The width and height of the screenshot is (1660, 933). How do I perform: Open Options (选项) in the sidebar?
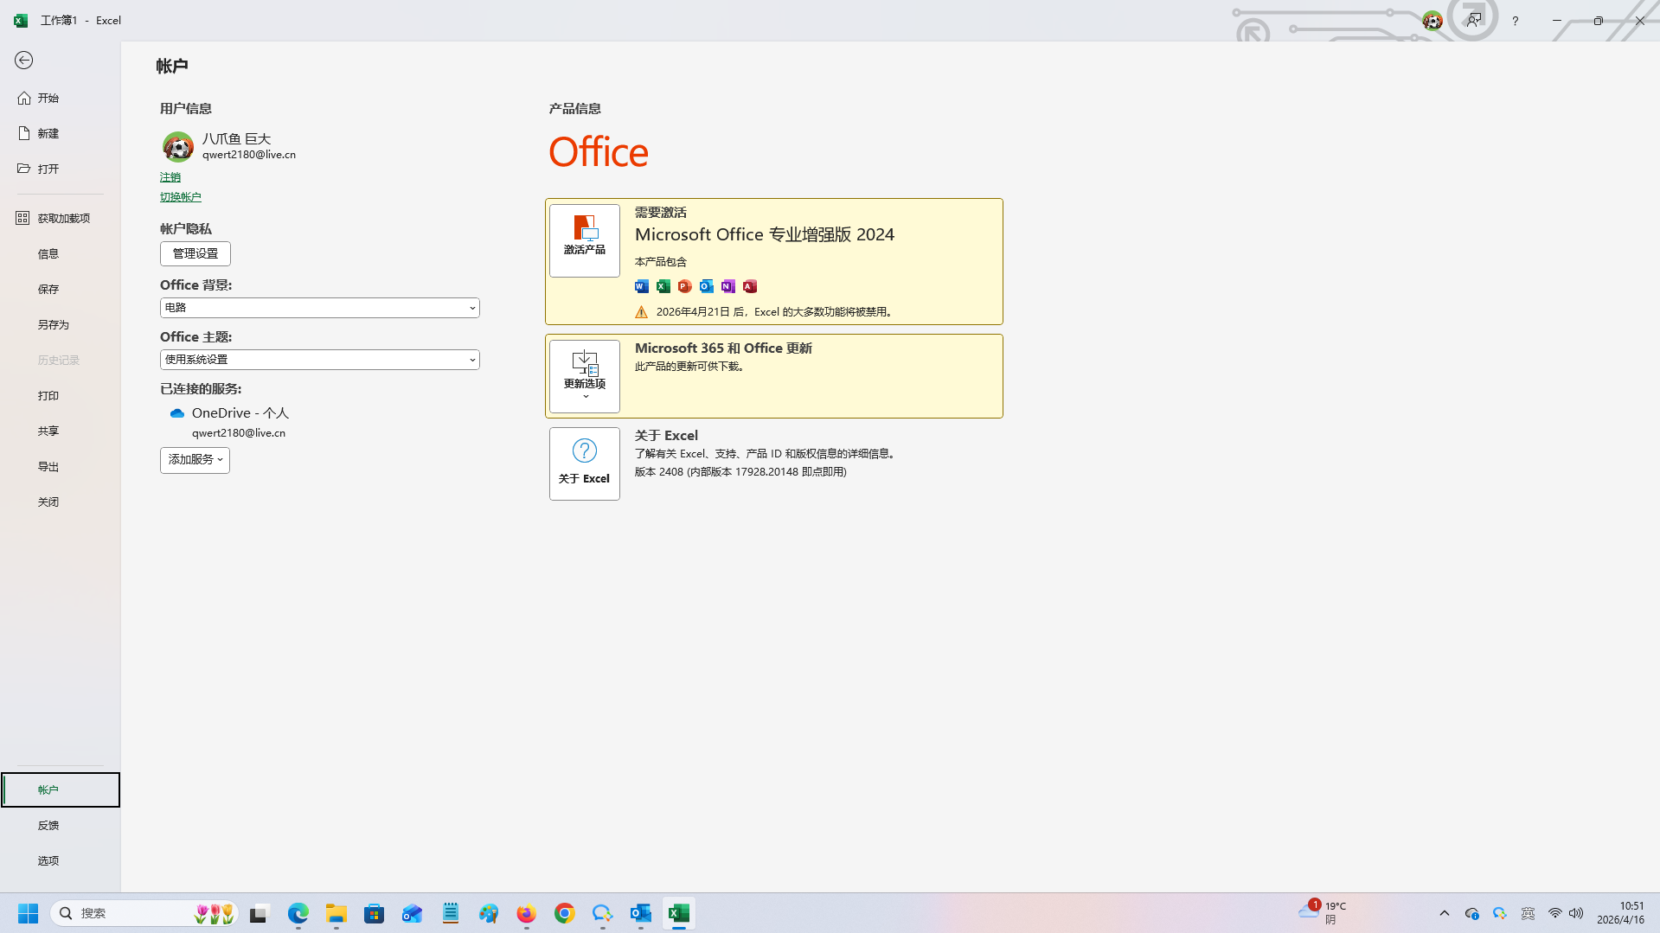(x=48, y=860)
